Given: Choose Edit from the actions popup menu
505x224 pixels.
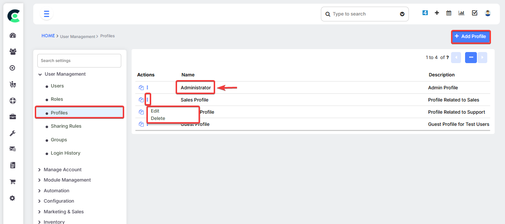Looking at the screenshot, I should (x=155, y=111).
